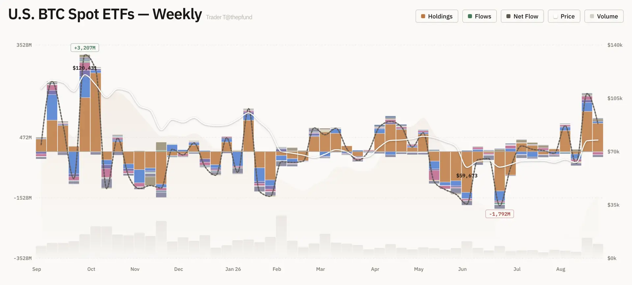
Task: Click the dark Net Flow swatch
Action: pyautogui.click(x=508, y=16)
